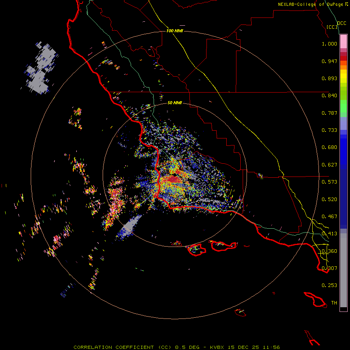Click the 0.893 legend value
The width and height of the screenshot is (350, 350).
[329, 78]
